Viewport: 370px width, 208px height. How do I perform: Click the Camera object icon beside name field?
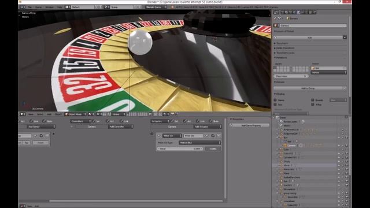tap(276, 25)
